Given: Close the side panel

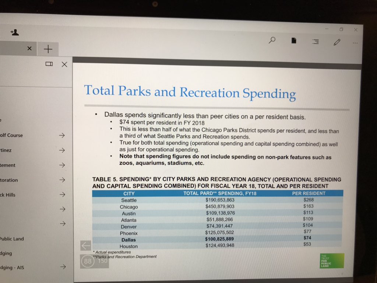Looking at the screenshot, I should (x=64, y=64).
